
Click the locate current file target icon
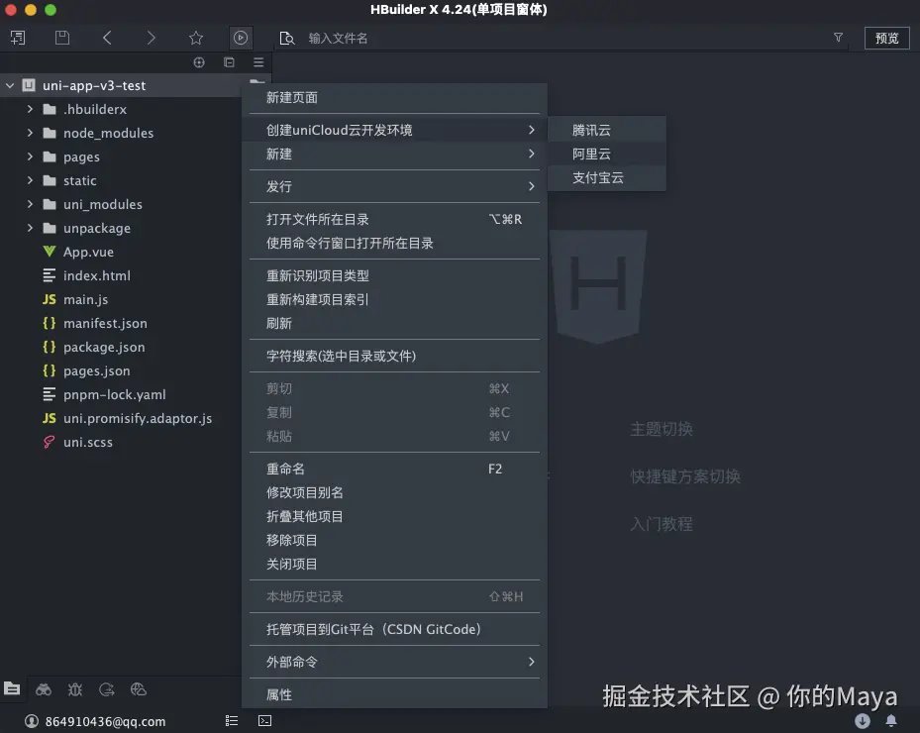tap(199, 62)
